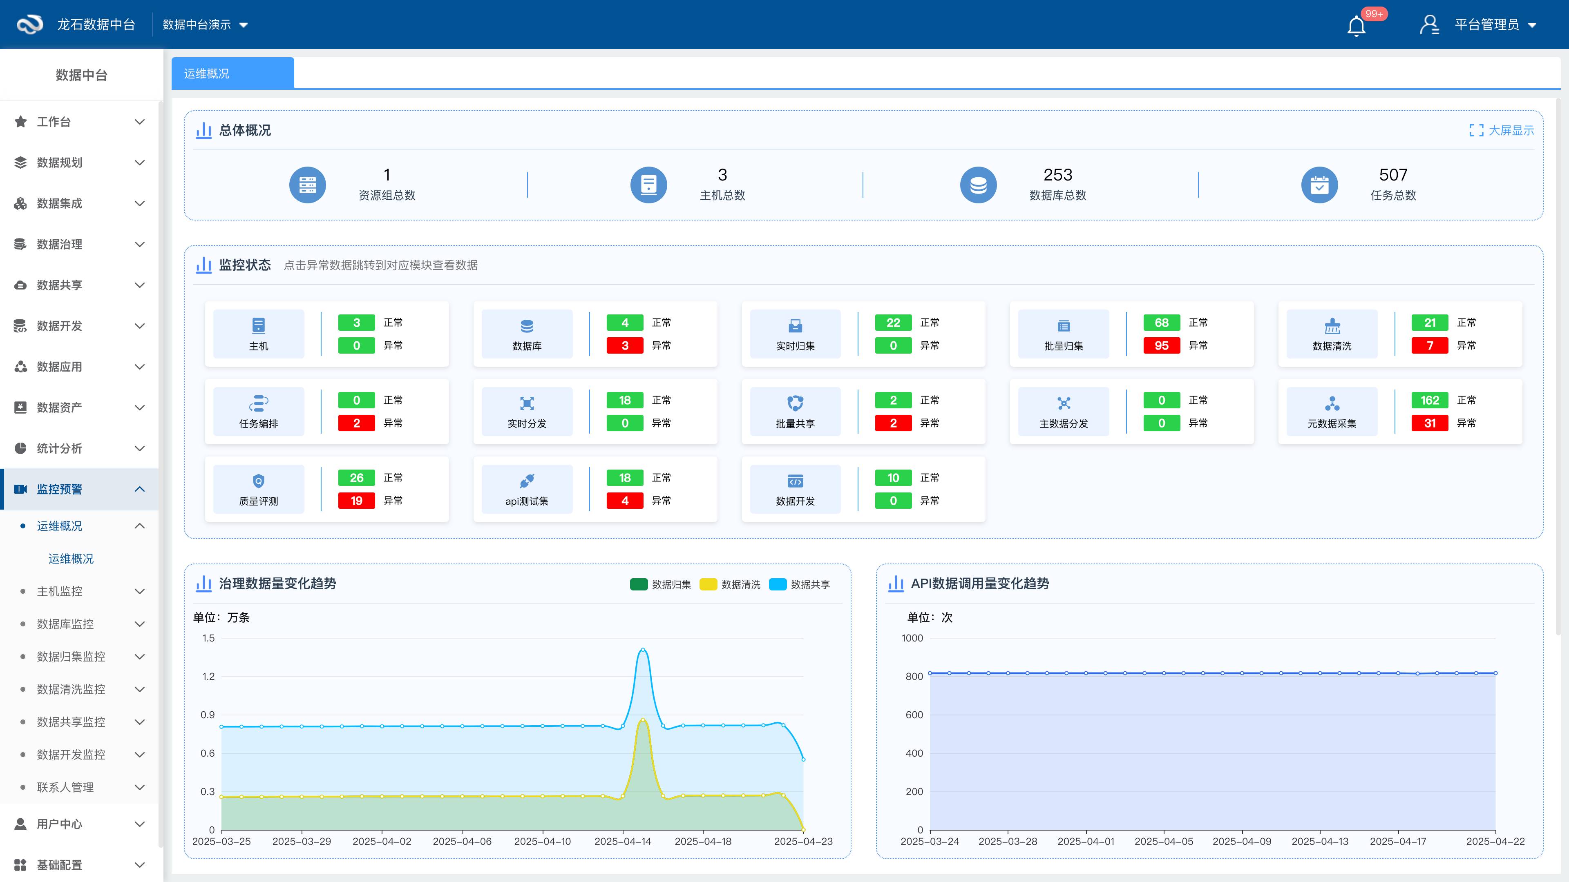Viewport: 1569px width, 882px height.
Task: Click the red 95 批量归集 abnormal count
Action: 1161,346
